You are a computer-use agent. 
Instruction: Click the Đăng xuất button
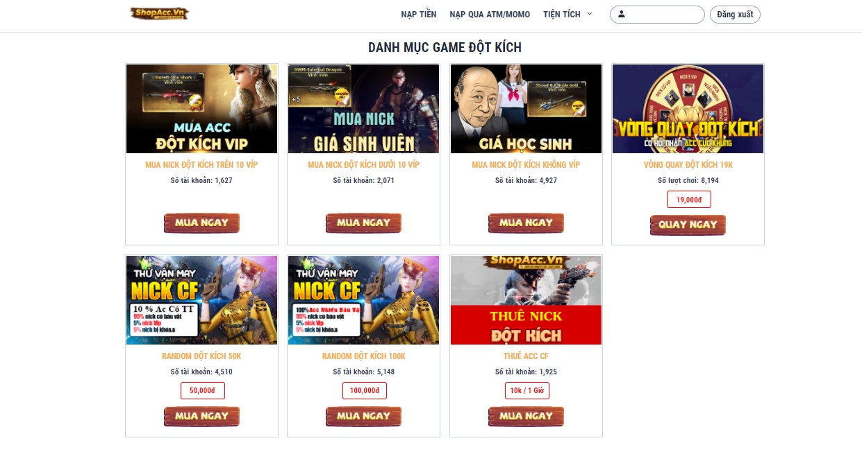pyautogui.click(x=735, y=15)
